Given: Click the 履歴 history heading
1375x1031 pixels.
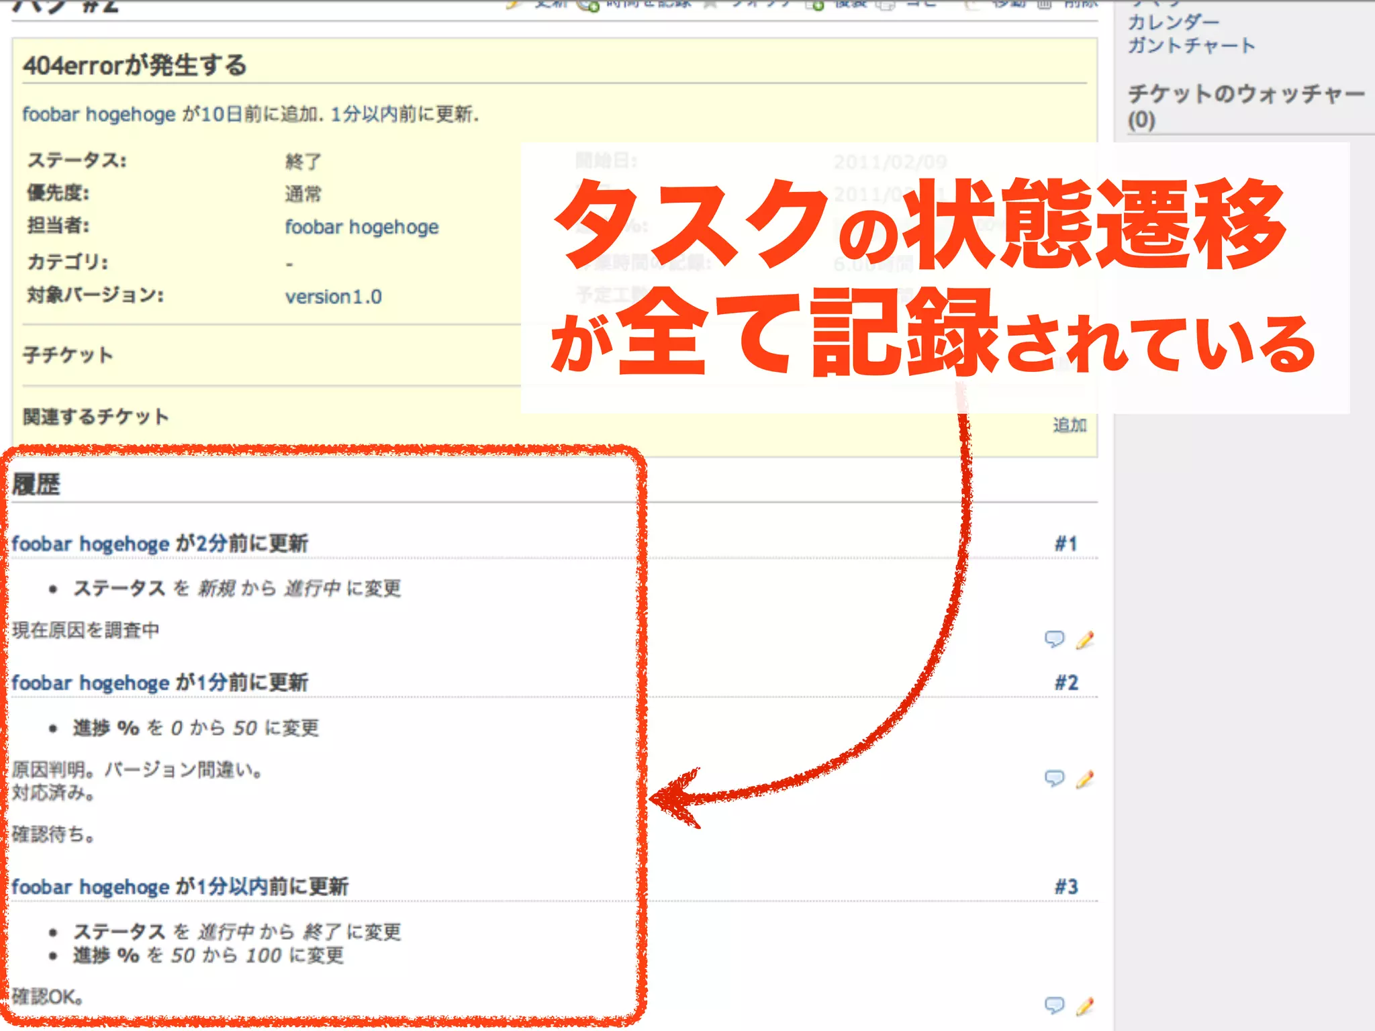Looking at the screenshot, I should [36, 484].
